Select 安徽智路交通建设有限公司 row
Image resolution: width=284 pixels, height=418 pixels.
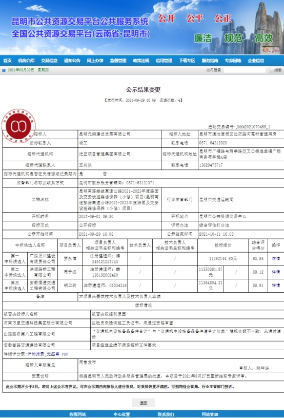pos(143,345)
